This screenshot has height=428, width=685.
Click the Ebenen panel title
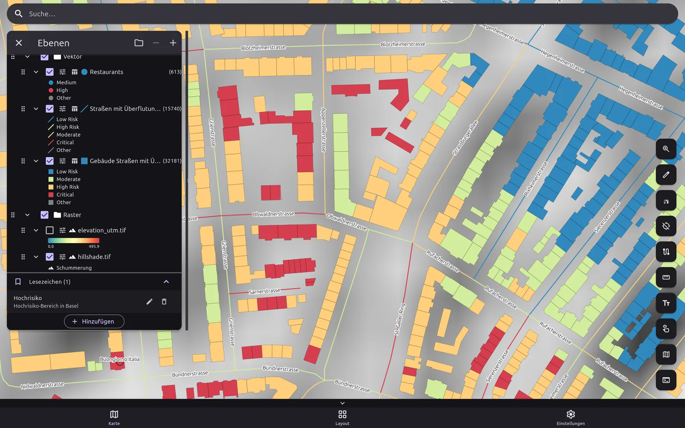(54, 43)
